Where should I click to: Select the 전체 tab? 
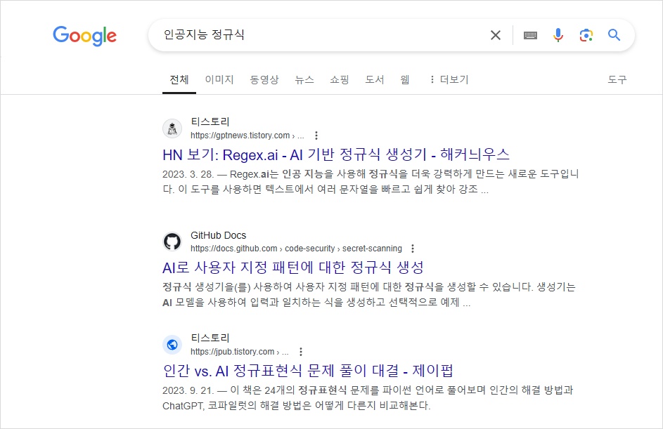pyautogui.click(x=179, y=79)
